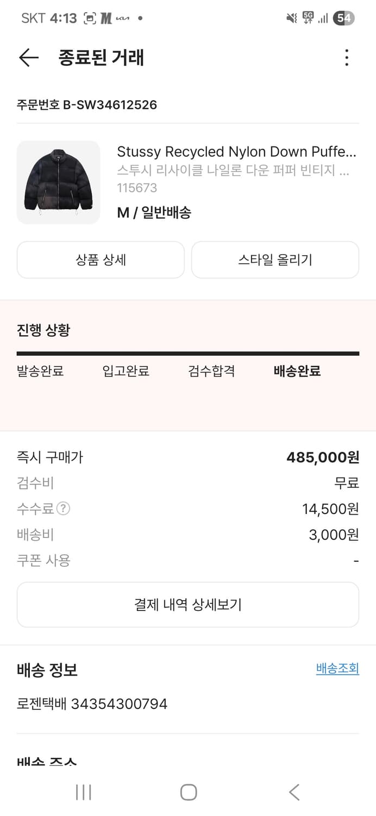This screenshot has width=376, height=816.
Task: Open the three-dot overflow menu
Action: (347, 58)
